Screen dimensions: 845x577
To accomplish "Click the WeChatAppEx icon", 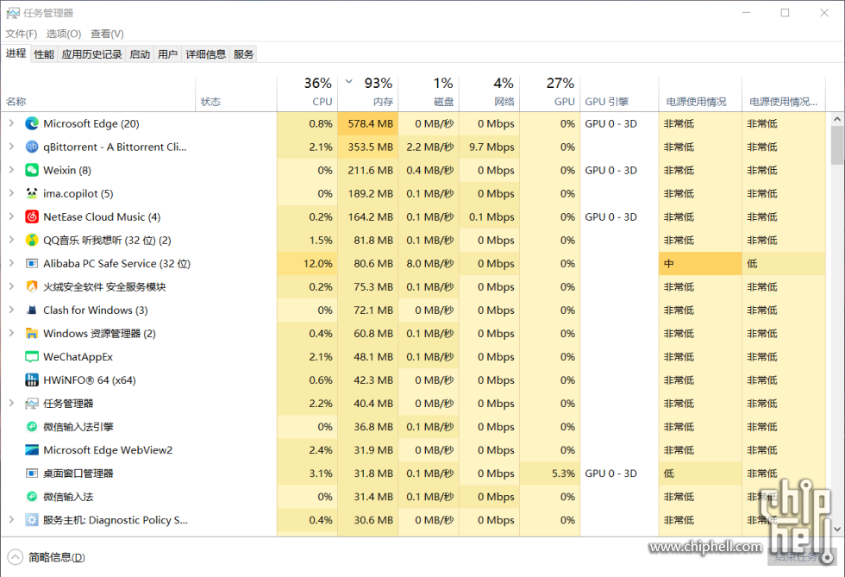I will (32, 357).
